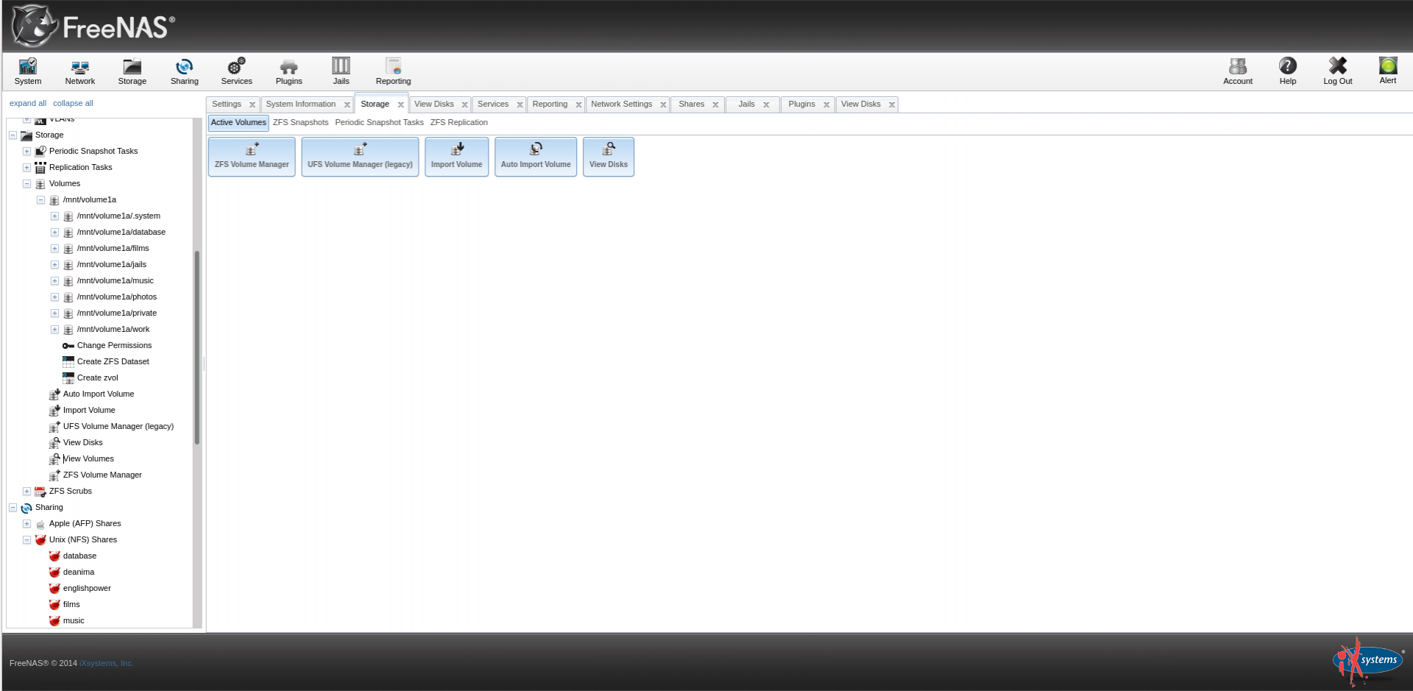
Task: Open the Storage toolbar icon
Action: [x=132, y=71]
